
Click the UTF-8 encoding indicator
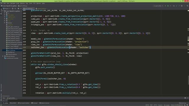[155, 105]
